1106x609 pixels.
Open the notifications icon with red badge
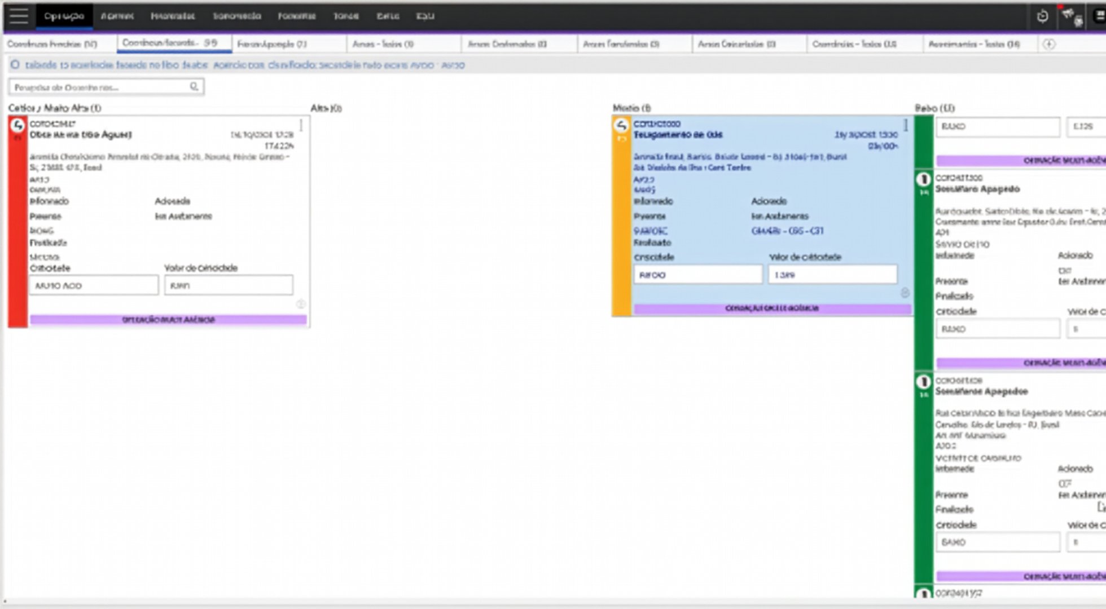point(1068,15)
